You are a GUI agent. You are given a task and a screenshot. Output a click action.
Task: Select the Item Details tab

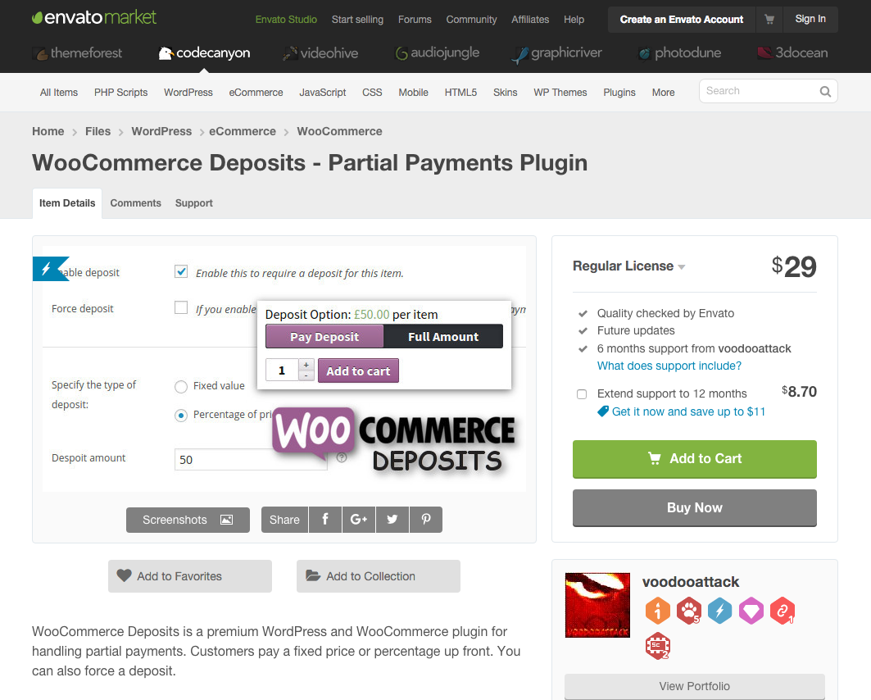(x=67, y=203)
